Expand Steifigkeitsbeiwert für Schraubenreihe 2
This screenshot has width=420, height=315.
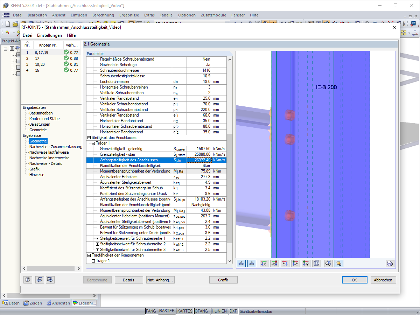coord(97,244)
